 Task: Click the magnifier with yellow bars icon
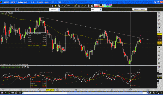coord(154,93)
